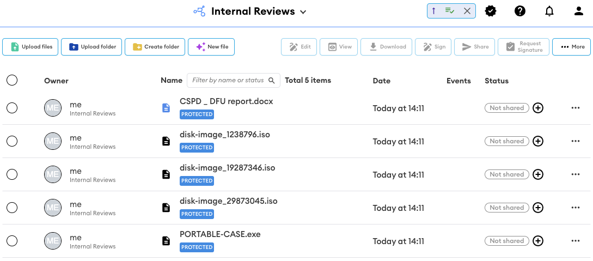Open row options menu for PORTABLE-CASE.exe
The height and width of the screenshot is (261, 593).
(x=576, y=241)
